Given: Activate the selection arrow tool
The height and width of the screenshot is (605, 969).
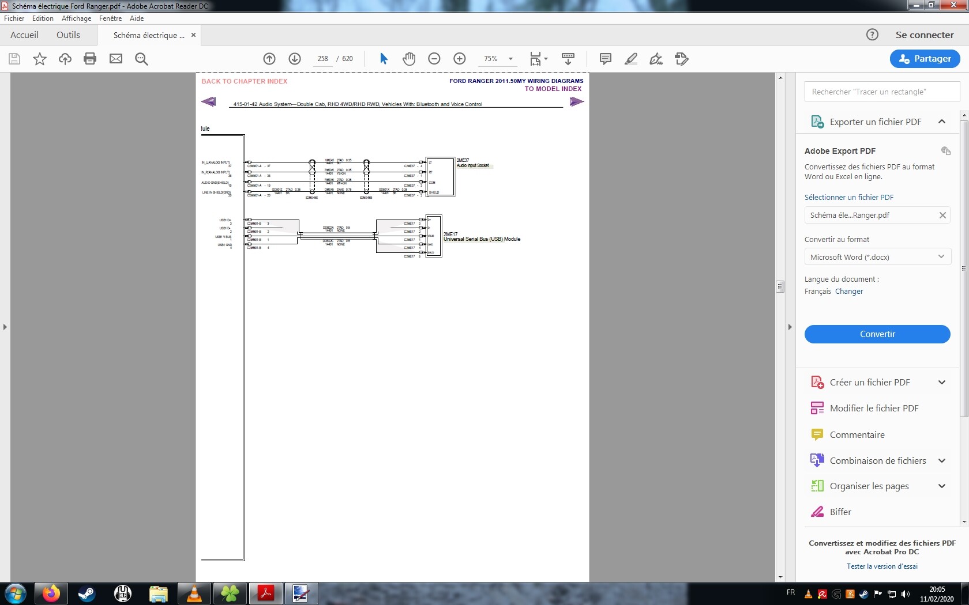Looking at the screenshot, I should coord(384,59).
